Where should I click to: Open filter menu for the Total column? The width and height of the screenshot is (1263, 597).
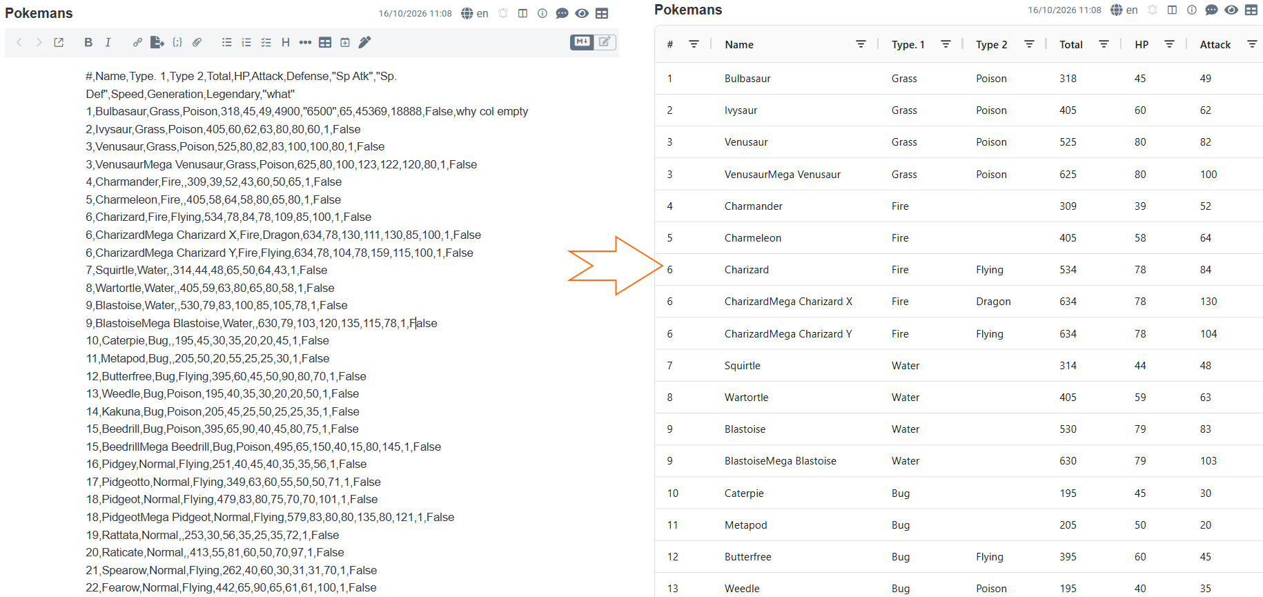coord(1104,44)
